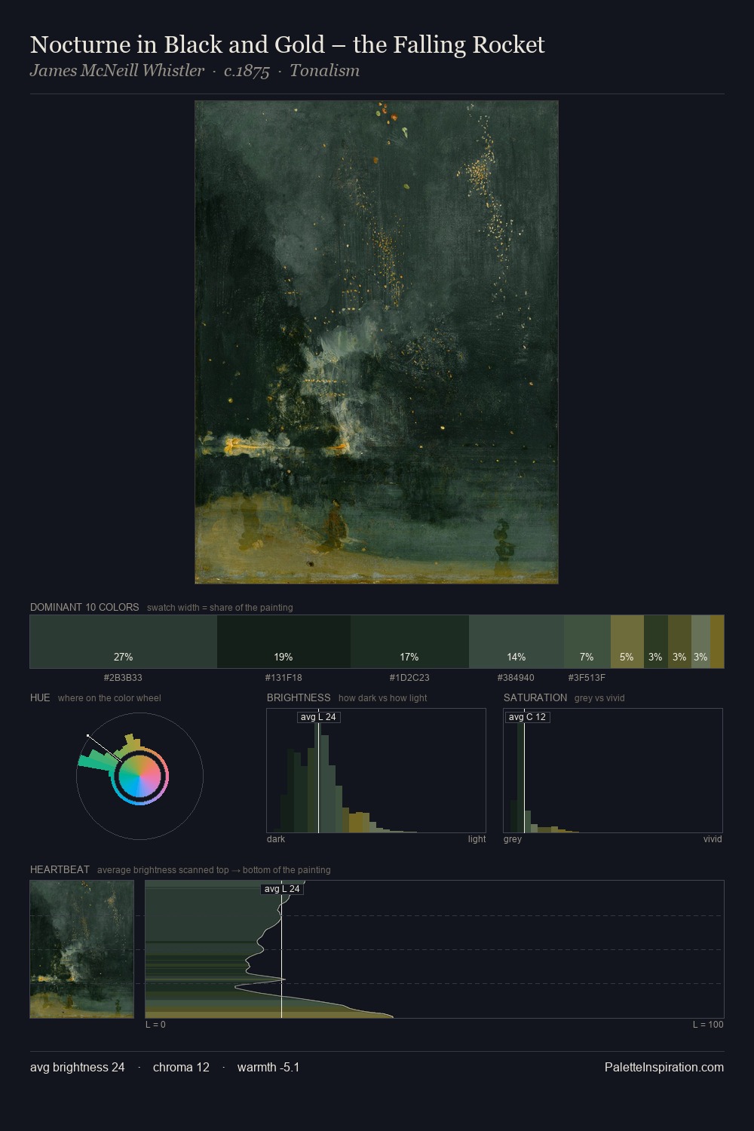Click the 'dark' axis label under Brightness

[276, 839]
